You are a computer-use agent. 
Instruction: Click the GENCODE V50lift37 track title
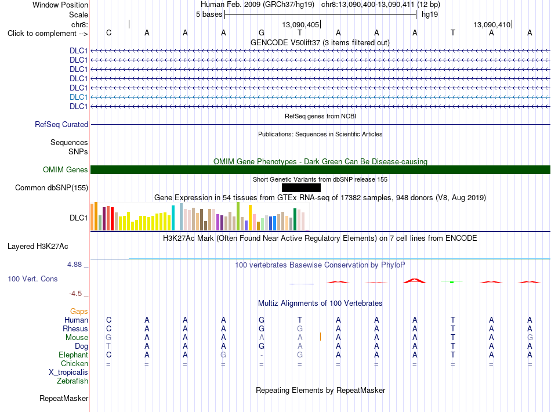[x=320, y=43]
